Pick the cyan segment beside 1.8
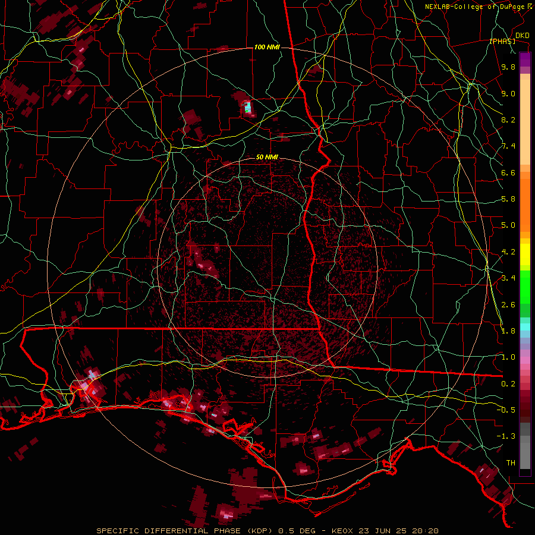The width and height of the screenshot is (535, 535). [525, 327]
